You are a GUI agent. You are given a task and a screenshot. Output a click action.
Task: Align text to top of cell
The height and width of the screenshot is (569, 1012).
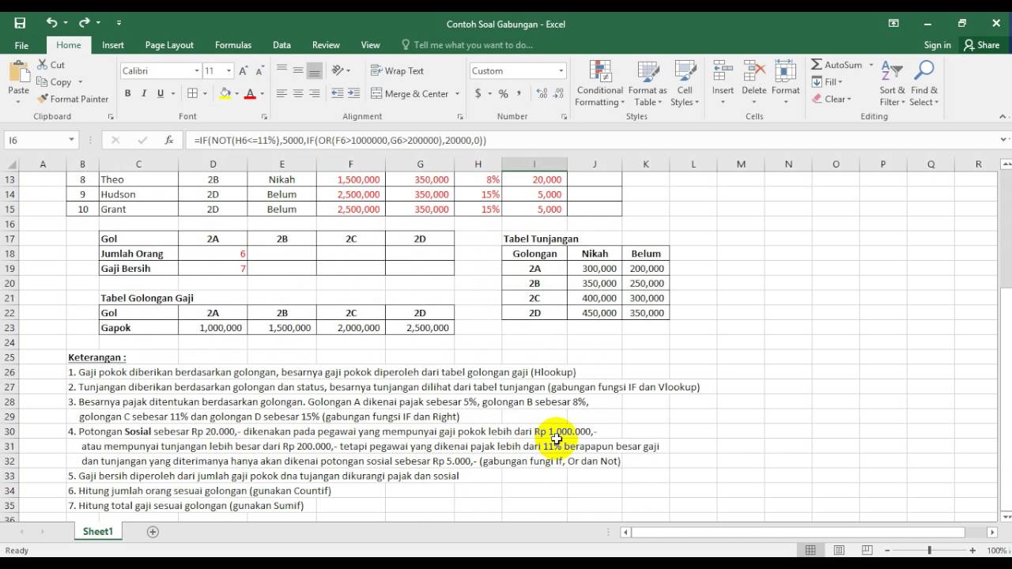[x=281, y=70]
